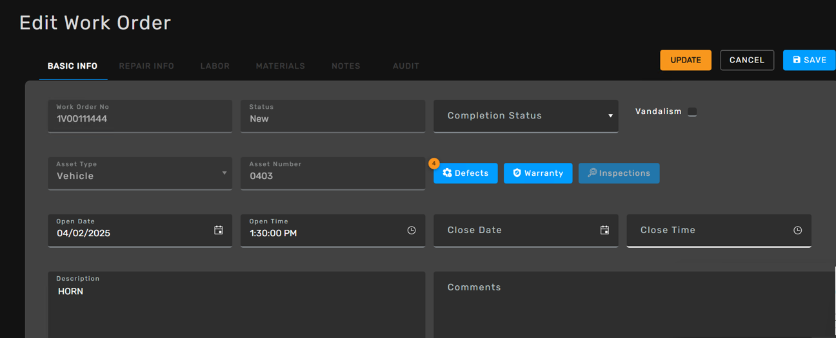This screenshot has width=836, height=338.
Task: Toggle the Vandalism checkbox
Action: pos(692,112)
